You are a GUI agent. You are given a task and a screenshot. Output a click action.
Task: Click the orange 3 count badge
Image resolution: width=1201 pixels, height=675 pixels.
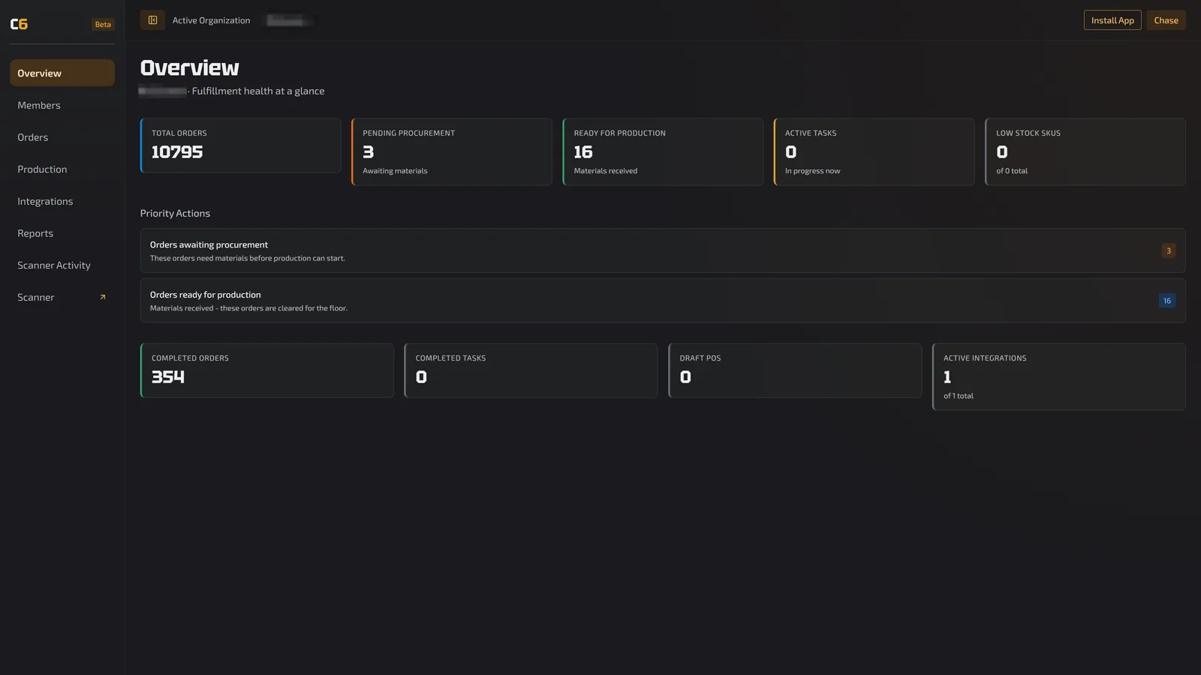coord(1168,250)
